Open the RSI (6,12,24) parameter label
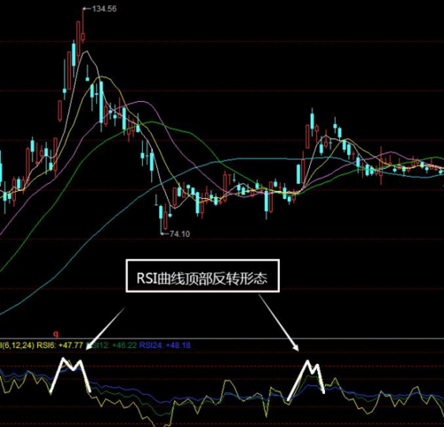The image size is (444, 427). tap(17, 345)
